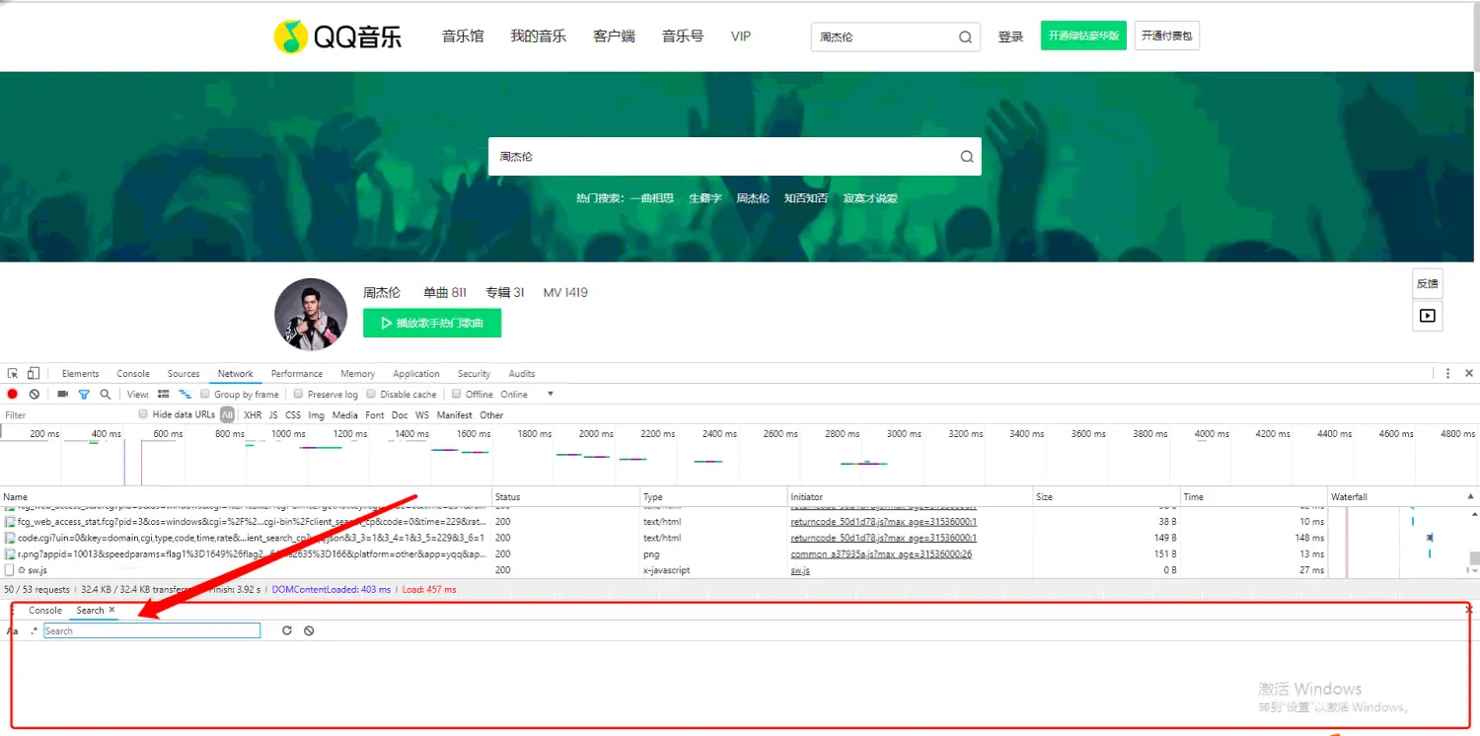
Task: Click the network Filter text field
Action: pyautogui.click(x=67, y=415)
